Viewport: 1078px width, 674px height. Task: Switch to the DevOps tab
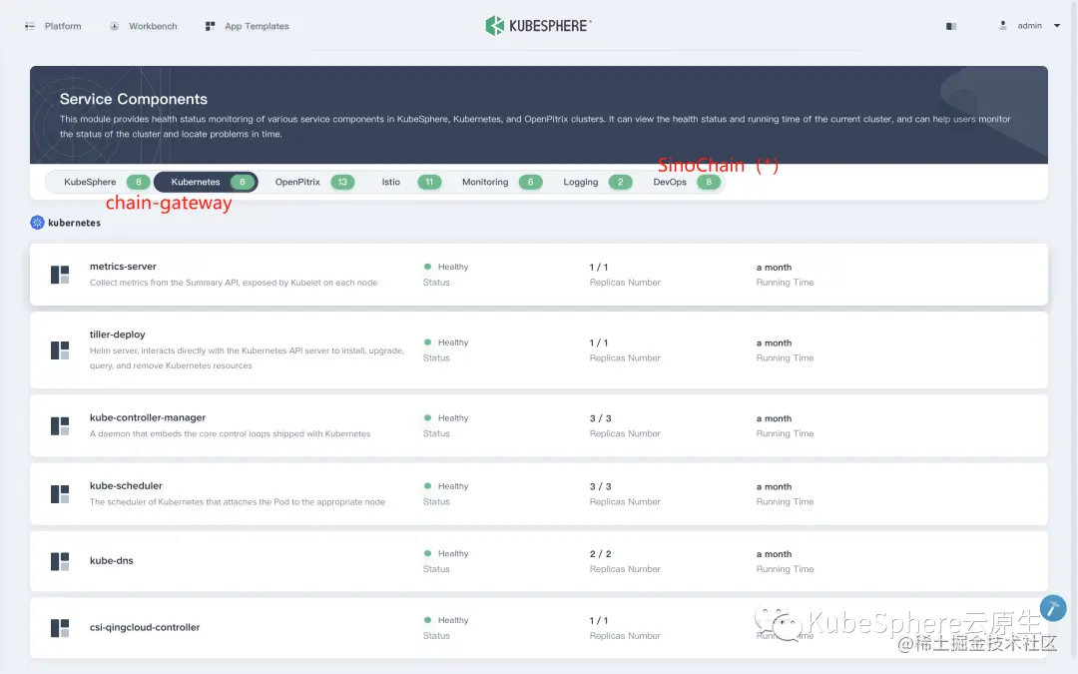[686, 183]
